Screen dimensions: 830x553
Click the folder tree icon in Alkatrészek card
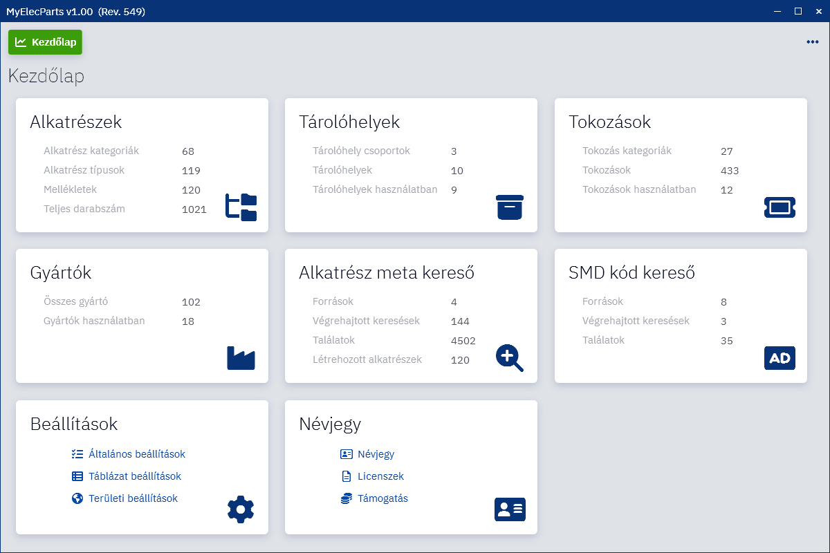tap(241, 207)
